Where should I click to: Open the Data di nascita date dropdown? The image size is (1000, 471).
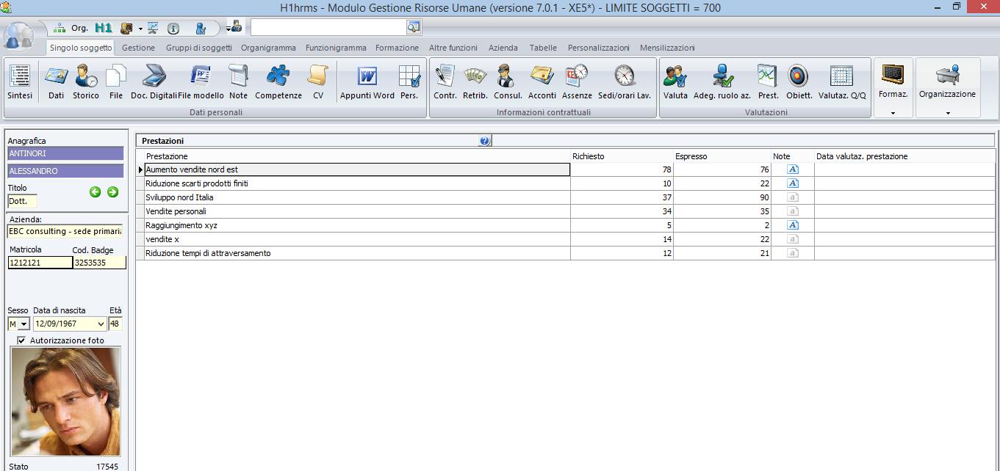pyautogui.click(x=101, y=324)
